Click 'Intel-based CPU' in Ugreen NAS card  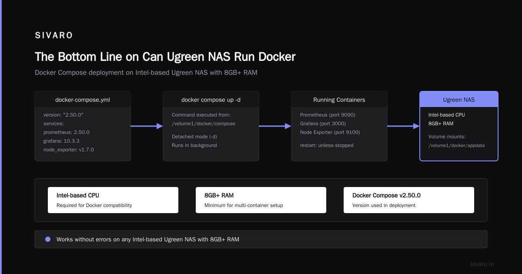point(447,115)
